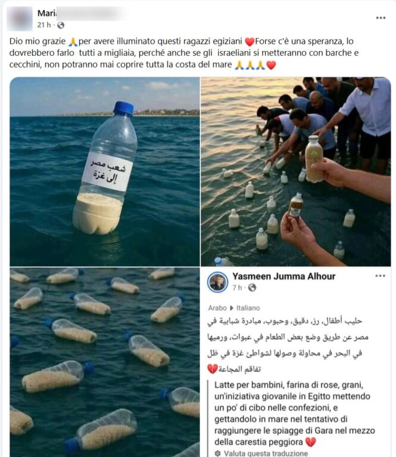The image size is (396, 457).
Task: Open the main post's three-dot options menu
Action: [x=381, y=18]
